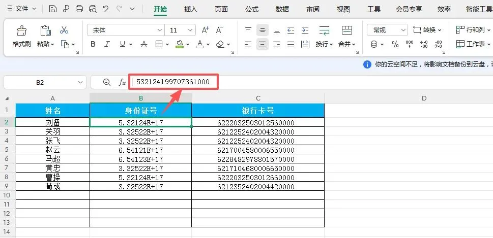Switch to the 插入 Insert tab

(x=190, y=9)
